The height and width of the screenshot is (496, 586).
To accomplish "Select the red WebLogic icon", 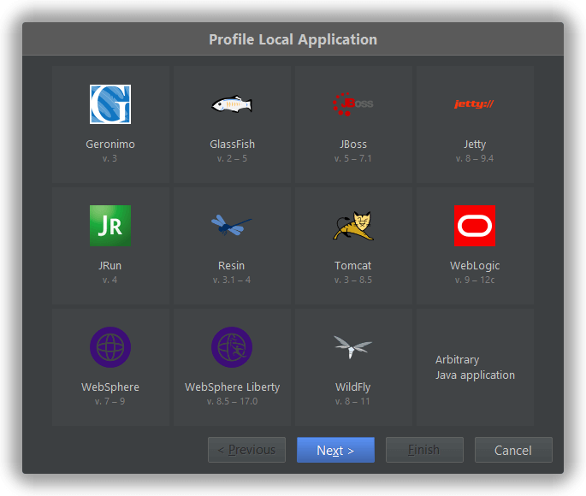I will tap(475, 226).
